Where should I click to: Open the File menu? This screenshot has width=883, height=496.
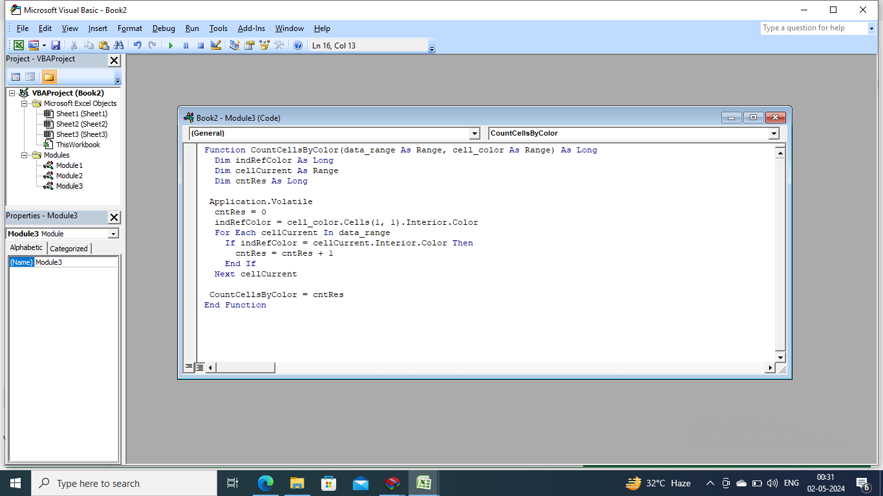click(x=23, y=28)
